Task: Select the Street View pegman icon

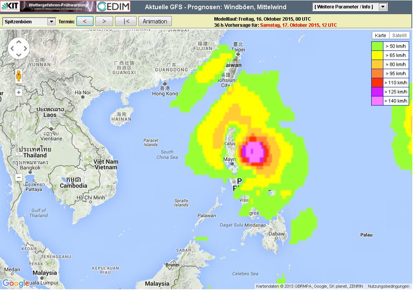Action: click(x=18, y=76)
